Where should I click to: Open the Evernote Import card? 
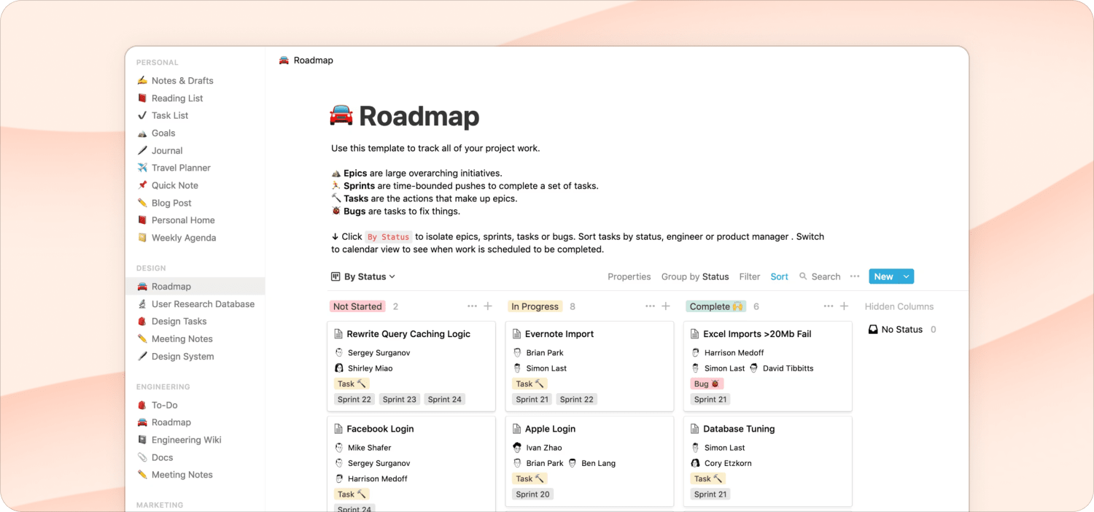[589, 367]
